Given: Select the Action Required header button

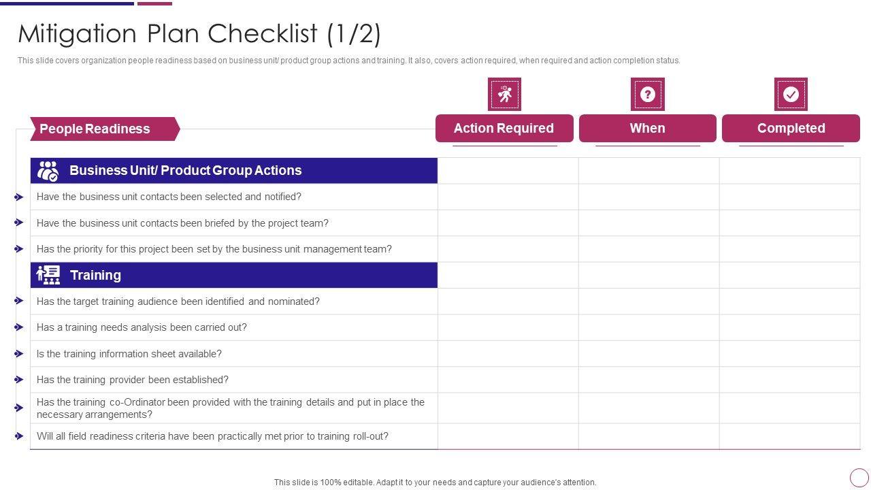Looking at the screenshot, I should [x=504, y=129].
